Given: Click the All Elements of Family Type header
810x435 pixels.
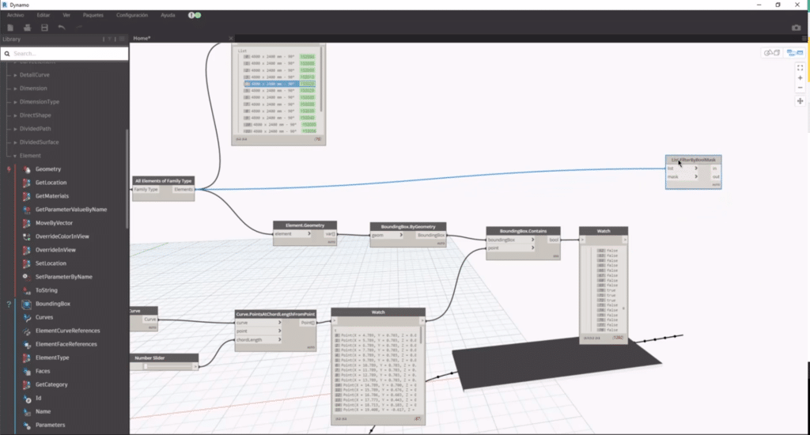Looking at the screenshot, I should [163, 181].
